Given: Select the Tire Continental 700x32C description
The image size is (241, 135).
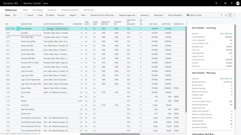Looking at the screenshot, I should pyautogui.click(x=31, y=126).
